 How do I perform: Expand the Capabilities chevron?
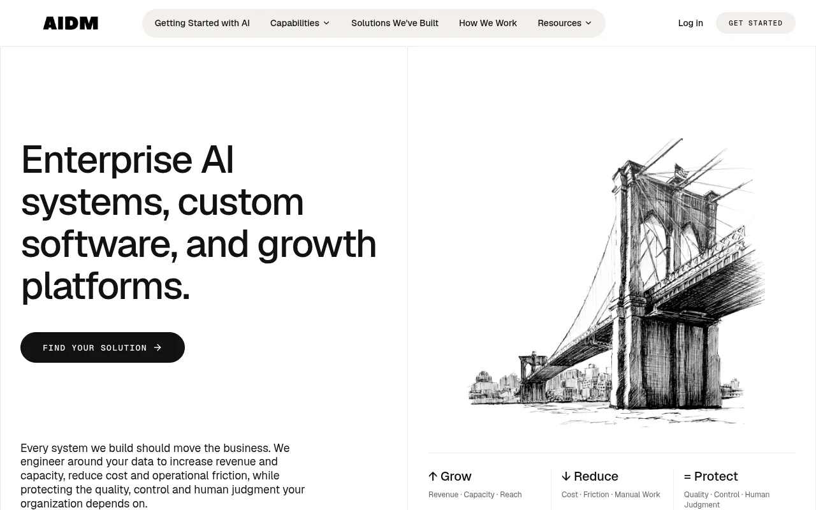[x=326, y=23]
